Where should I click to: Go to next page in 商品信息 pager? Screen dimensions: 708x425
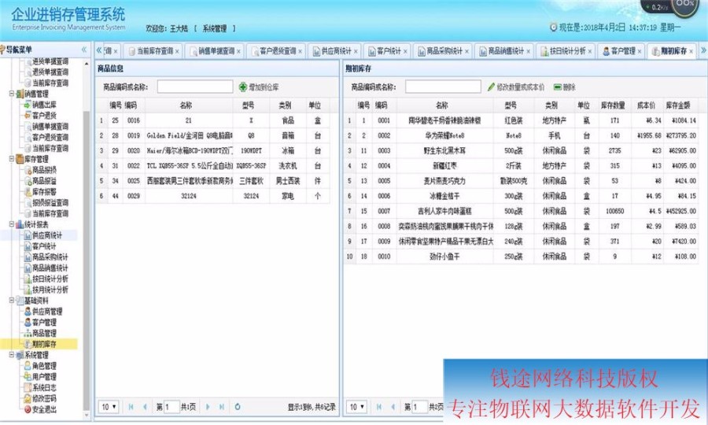tap(208, 407)
